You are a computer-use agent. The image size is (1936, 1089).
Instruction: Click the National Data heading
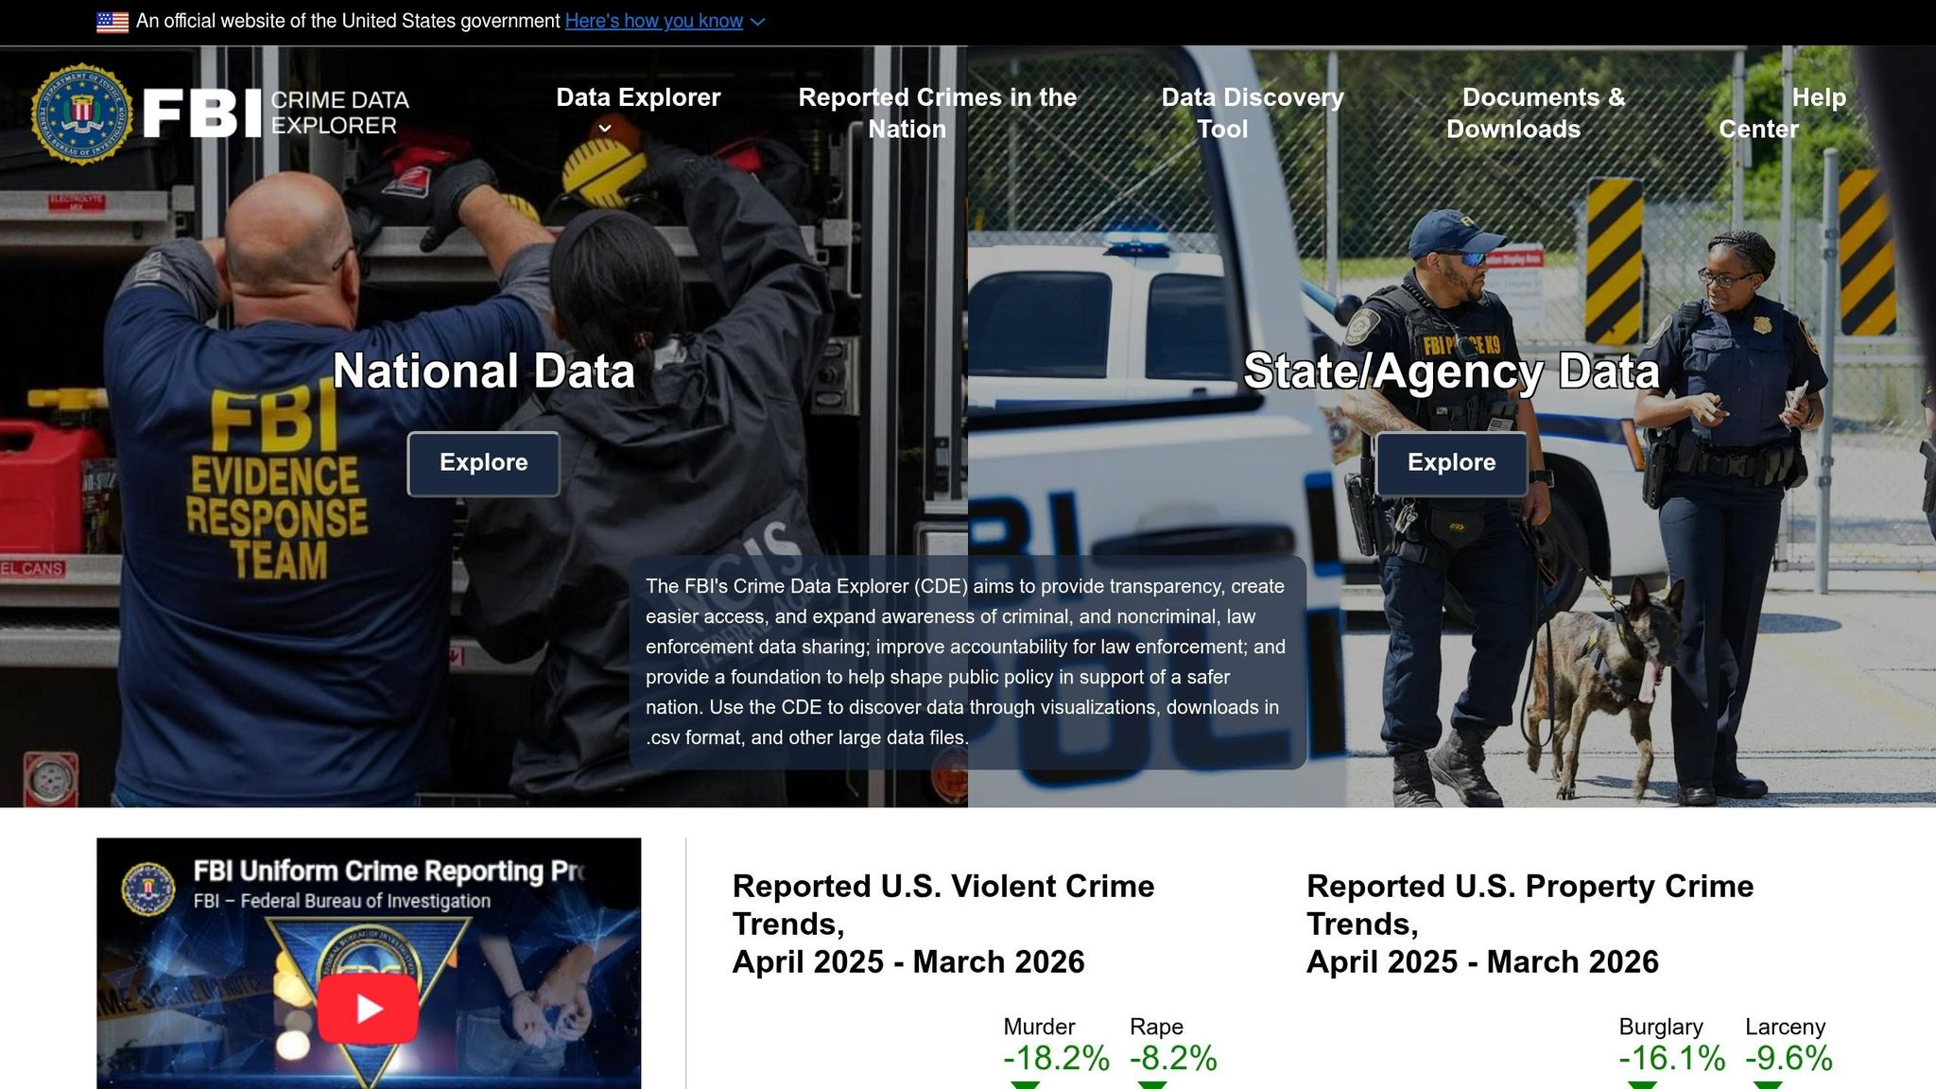tap(483, 371)
